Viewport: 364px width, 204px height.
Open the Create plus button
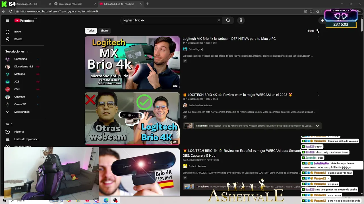(x=322, y=20)
